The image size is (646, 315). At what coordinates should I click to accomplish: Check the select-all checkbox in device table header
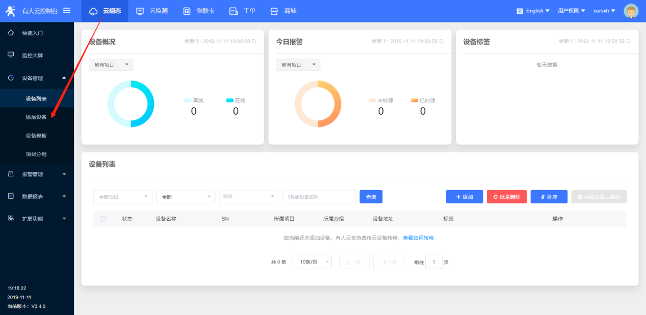103,219
